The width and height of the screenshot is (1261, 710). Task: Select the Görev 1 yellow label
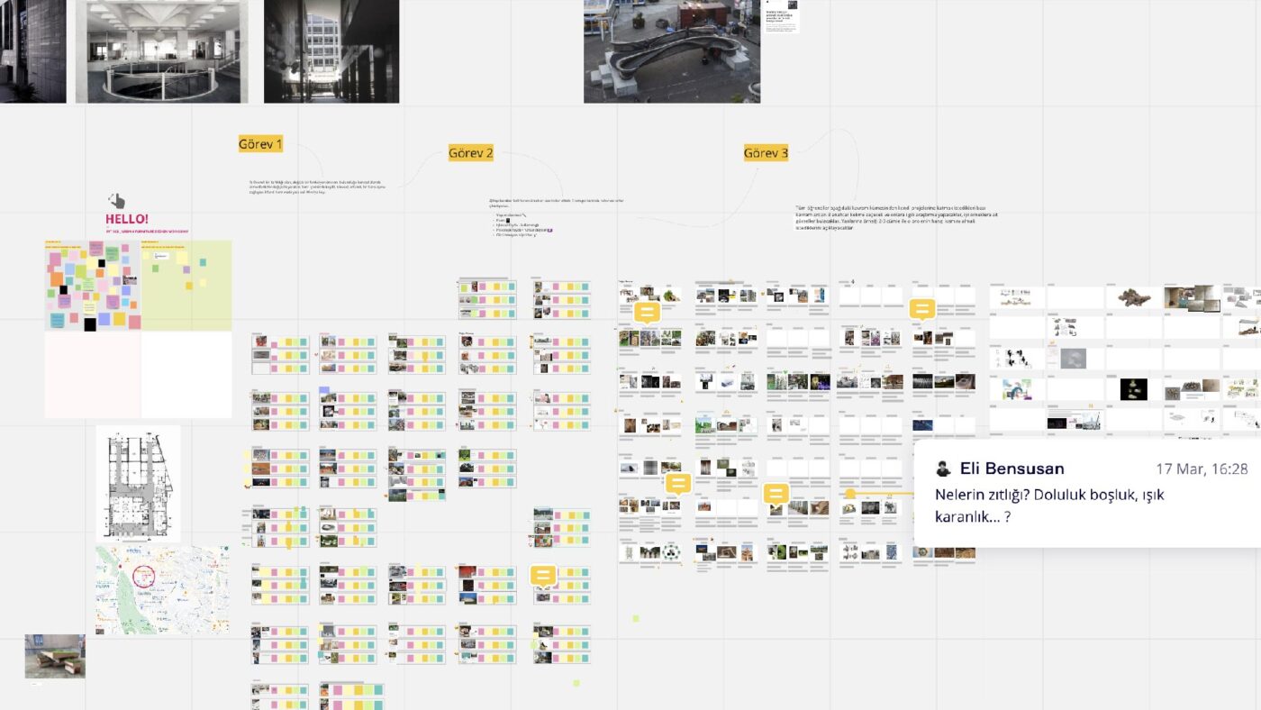259,143
